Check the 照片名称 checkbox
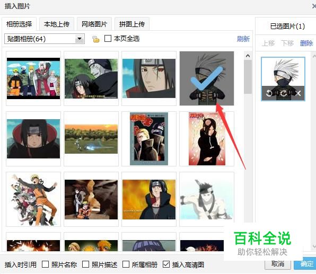Screen dimensions: 316x274 tap(45, 264)
